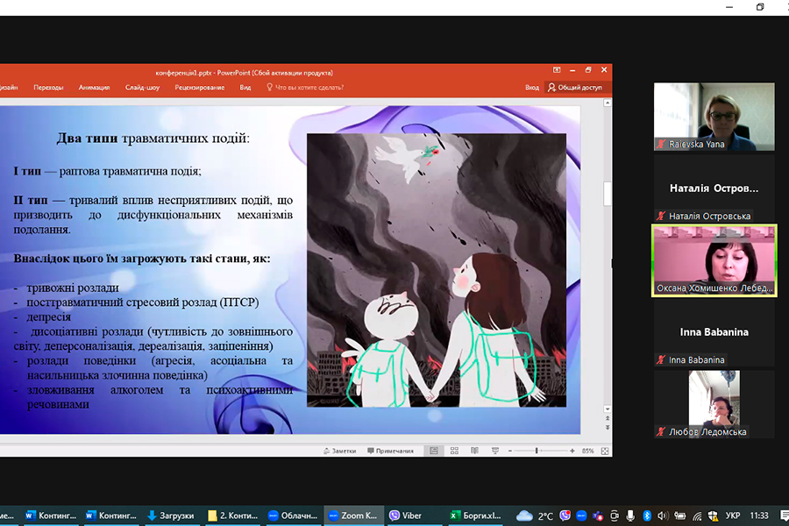Viewport: 789px width, 526px height.
Task: Select Raievska Yana's video thumbnail
Action: 714,117
